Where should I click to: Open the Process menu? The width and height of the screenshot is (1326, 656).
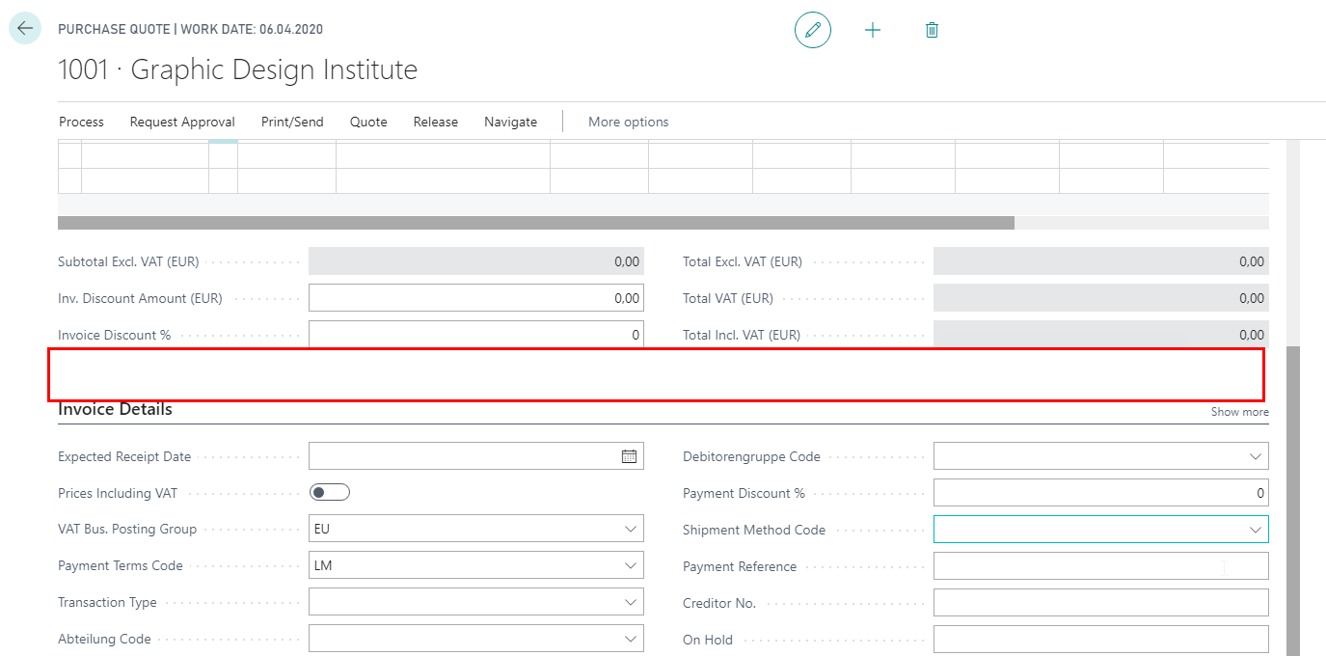pyautogui.click(x=81, y=122)
